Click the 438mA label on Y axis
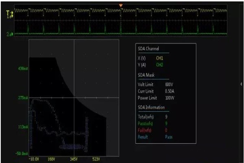This screenshot has width=244, height=163. pyautogui.click(x=22, y=69)
